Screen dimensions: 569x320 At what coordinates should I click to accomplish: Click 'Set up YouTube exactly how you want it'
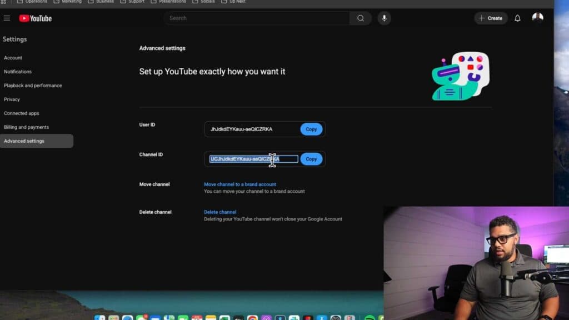pyautogui.click(x=212, y=72)
